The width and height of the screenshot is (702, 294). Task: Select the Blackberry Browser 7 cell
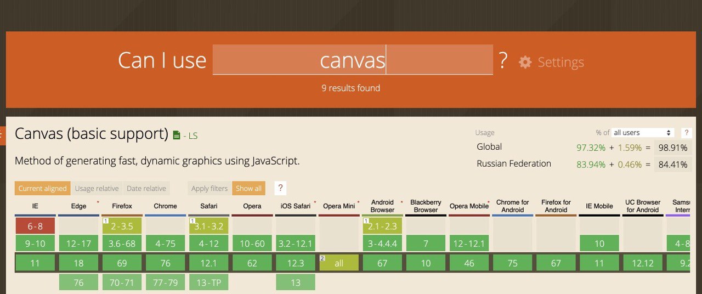point(426,244)
